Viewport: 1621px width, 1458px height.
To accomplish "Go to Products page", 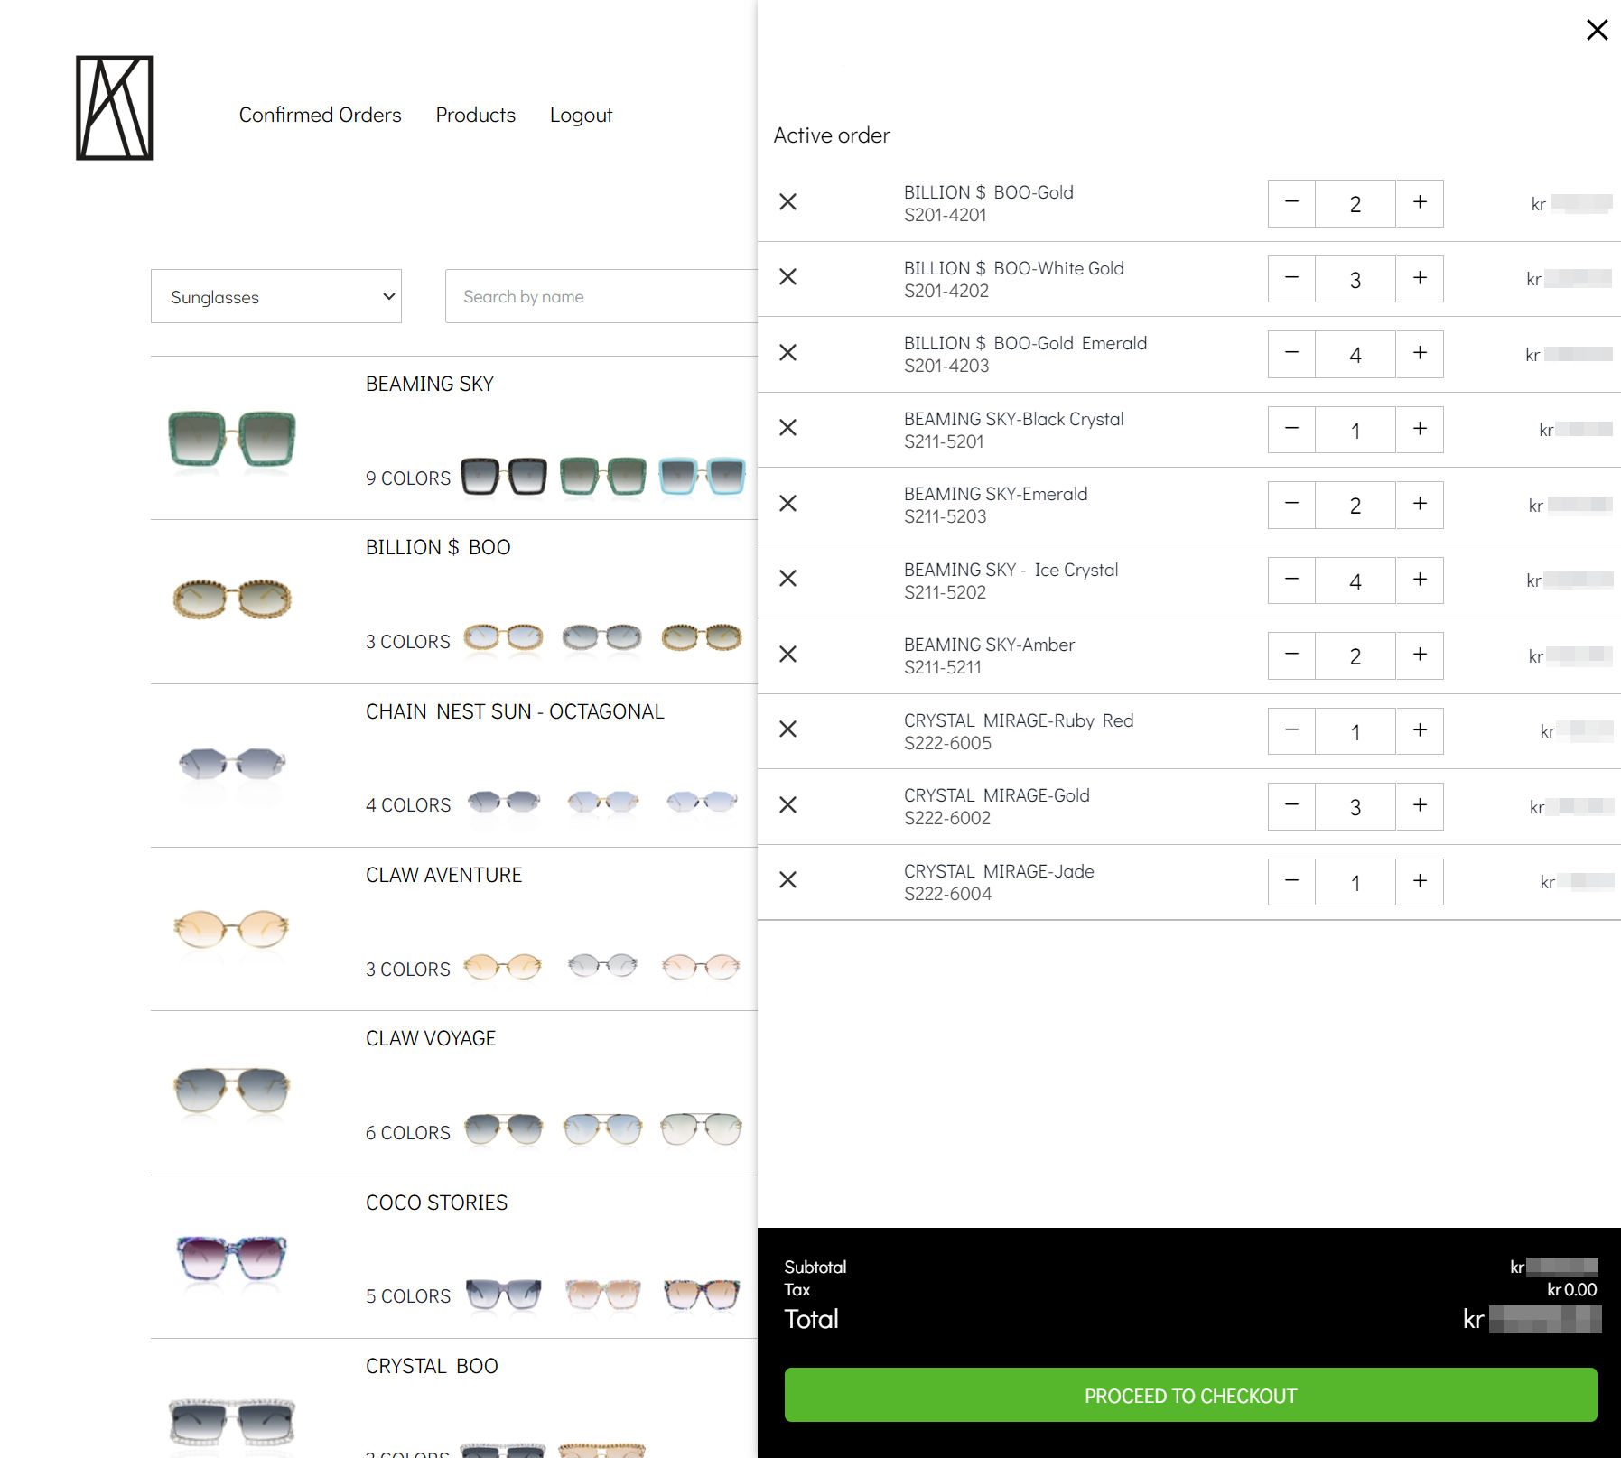I will 475,115.
